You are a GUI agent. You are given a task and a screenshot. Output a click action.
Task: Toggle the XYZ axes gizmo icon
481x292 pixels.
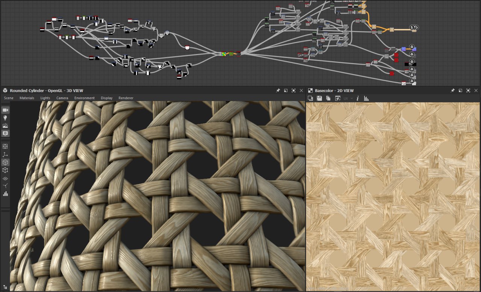5,154
